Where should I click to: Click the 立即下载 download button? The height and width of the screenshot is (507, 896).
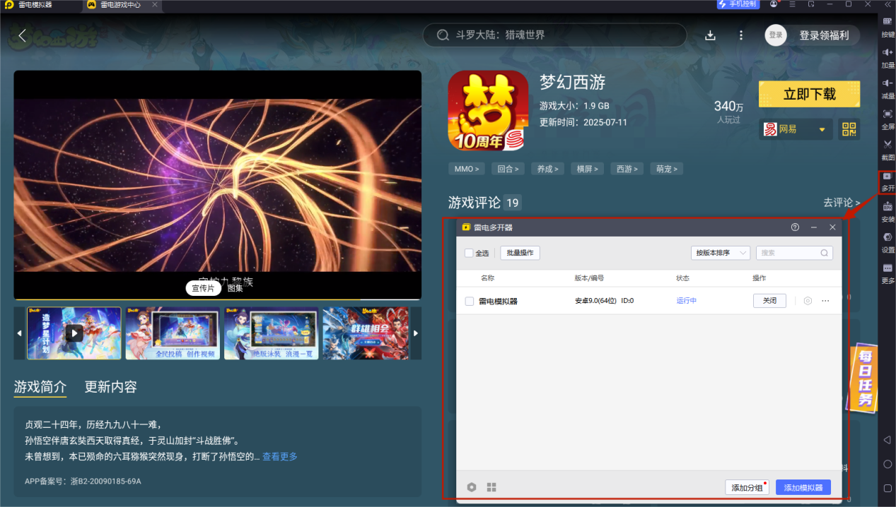[808, 93]
